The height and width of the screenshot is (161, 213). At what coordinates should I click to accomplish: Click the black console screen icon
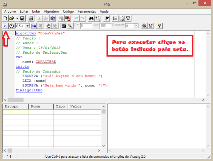(64, 26)
